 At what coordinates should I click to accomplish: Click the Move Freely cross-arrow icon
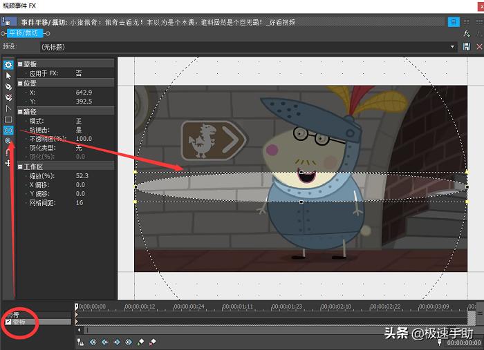8,163
